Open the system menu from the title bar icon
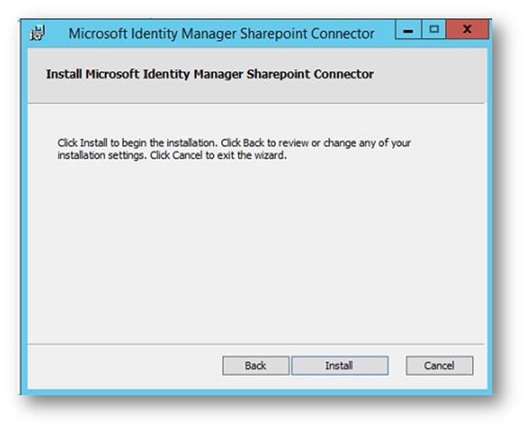This screenshot has width=527, height=430. 37,33
